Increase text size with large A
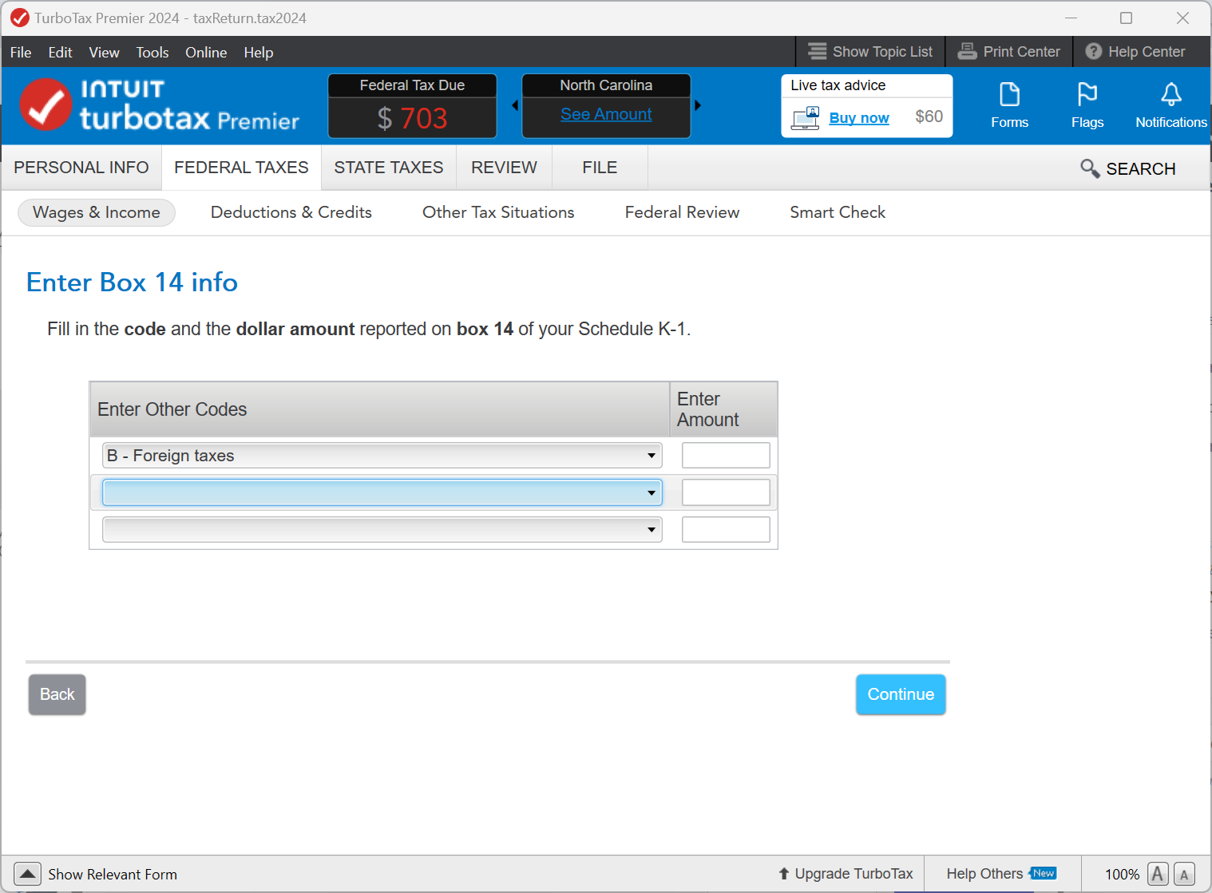 pyautogui.click(x=1158, y=874)
